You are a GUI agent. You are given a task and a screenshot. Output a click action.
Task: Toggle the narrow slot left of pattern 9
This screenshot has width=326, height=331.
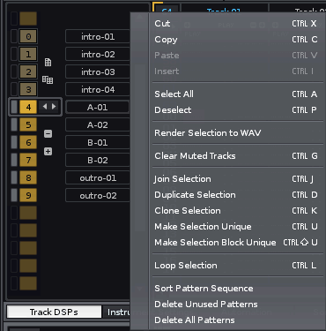[x=14, y=195]
